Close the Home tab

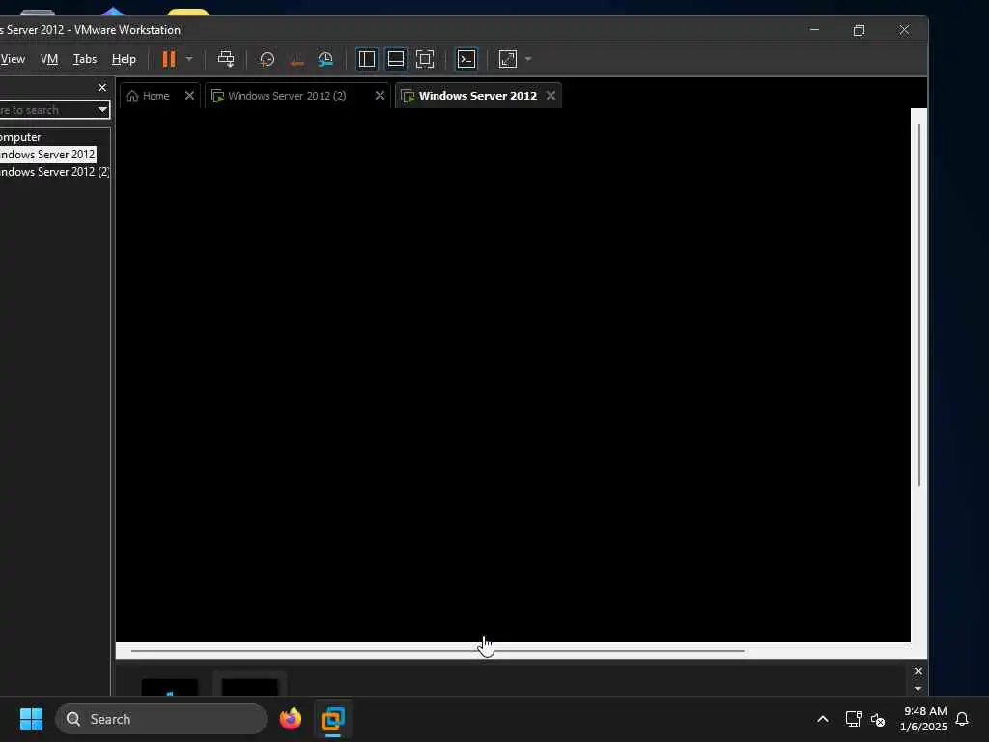click(189, 96)
